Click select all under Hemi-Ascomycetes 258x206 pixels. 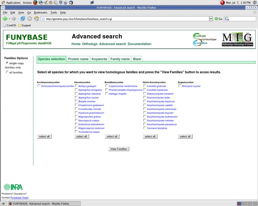150,136
